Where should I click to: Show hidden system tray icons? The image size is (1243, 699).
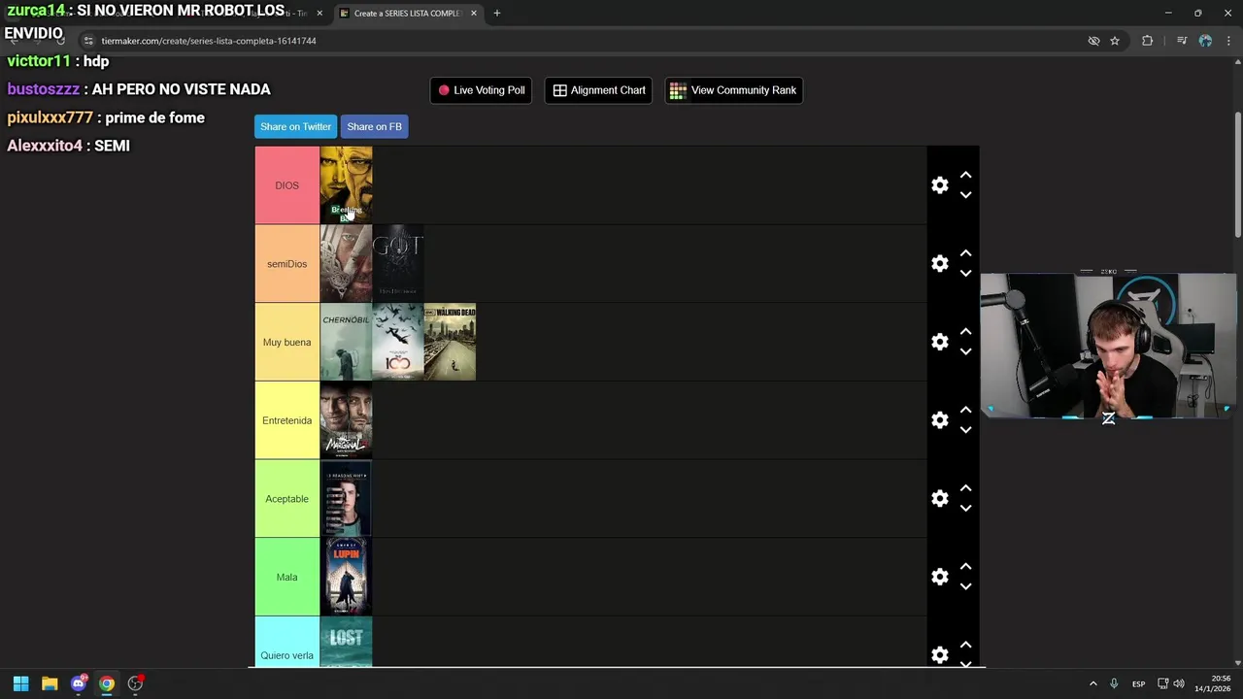pos(1092,683)
